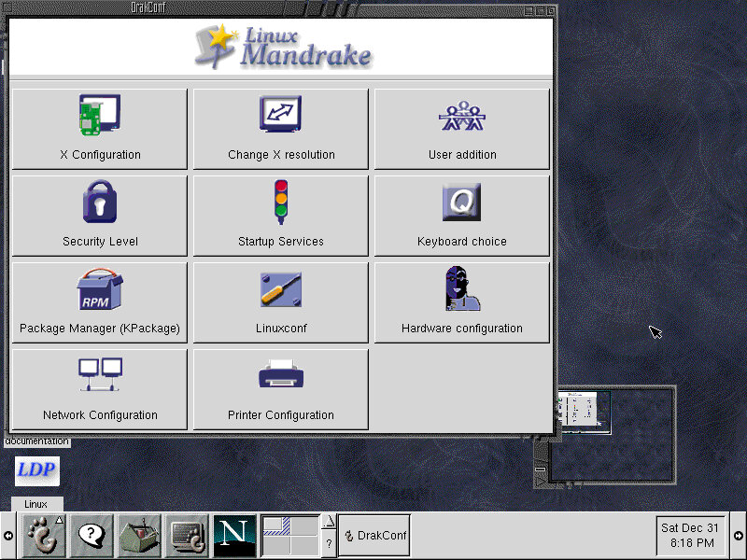Viewport: 747px width, 560px height.
Task: Open Network Configuration
Action: [99, 387]
